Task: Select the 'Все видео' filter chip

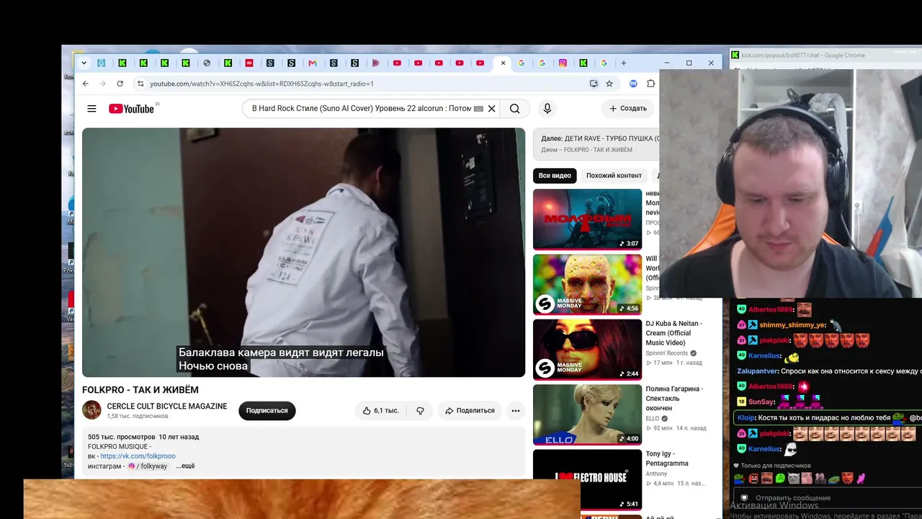Action: 555,176
